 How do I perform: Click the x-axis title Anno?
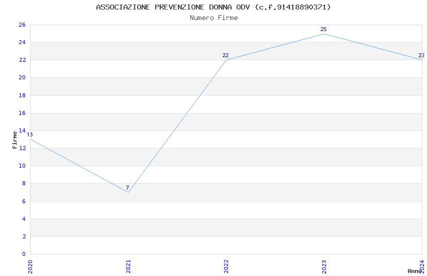pos(414,271)
